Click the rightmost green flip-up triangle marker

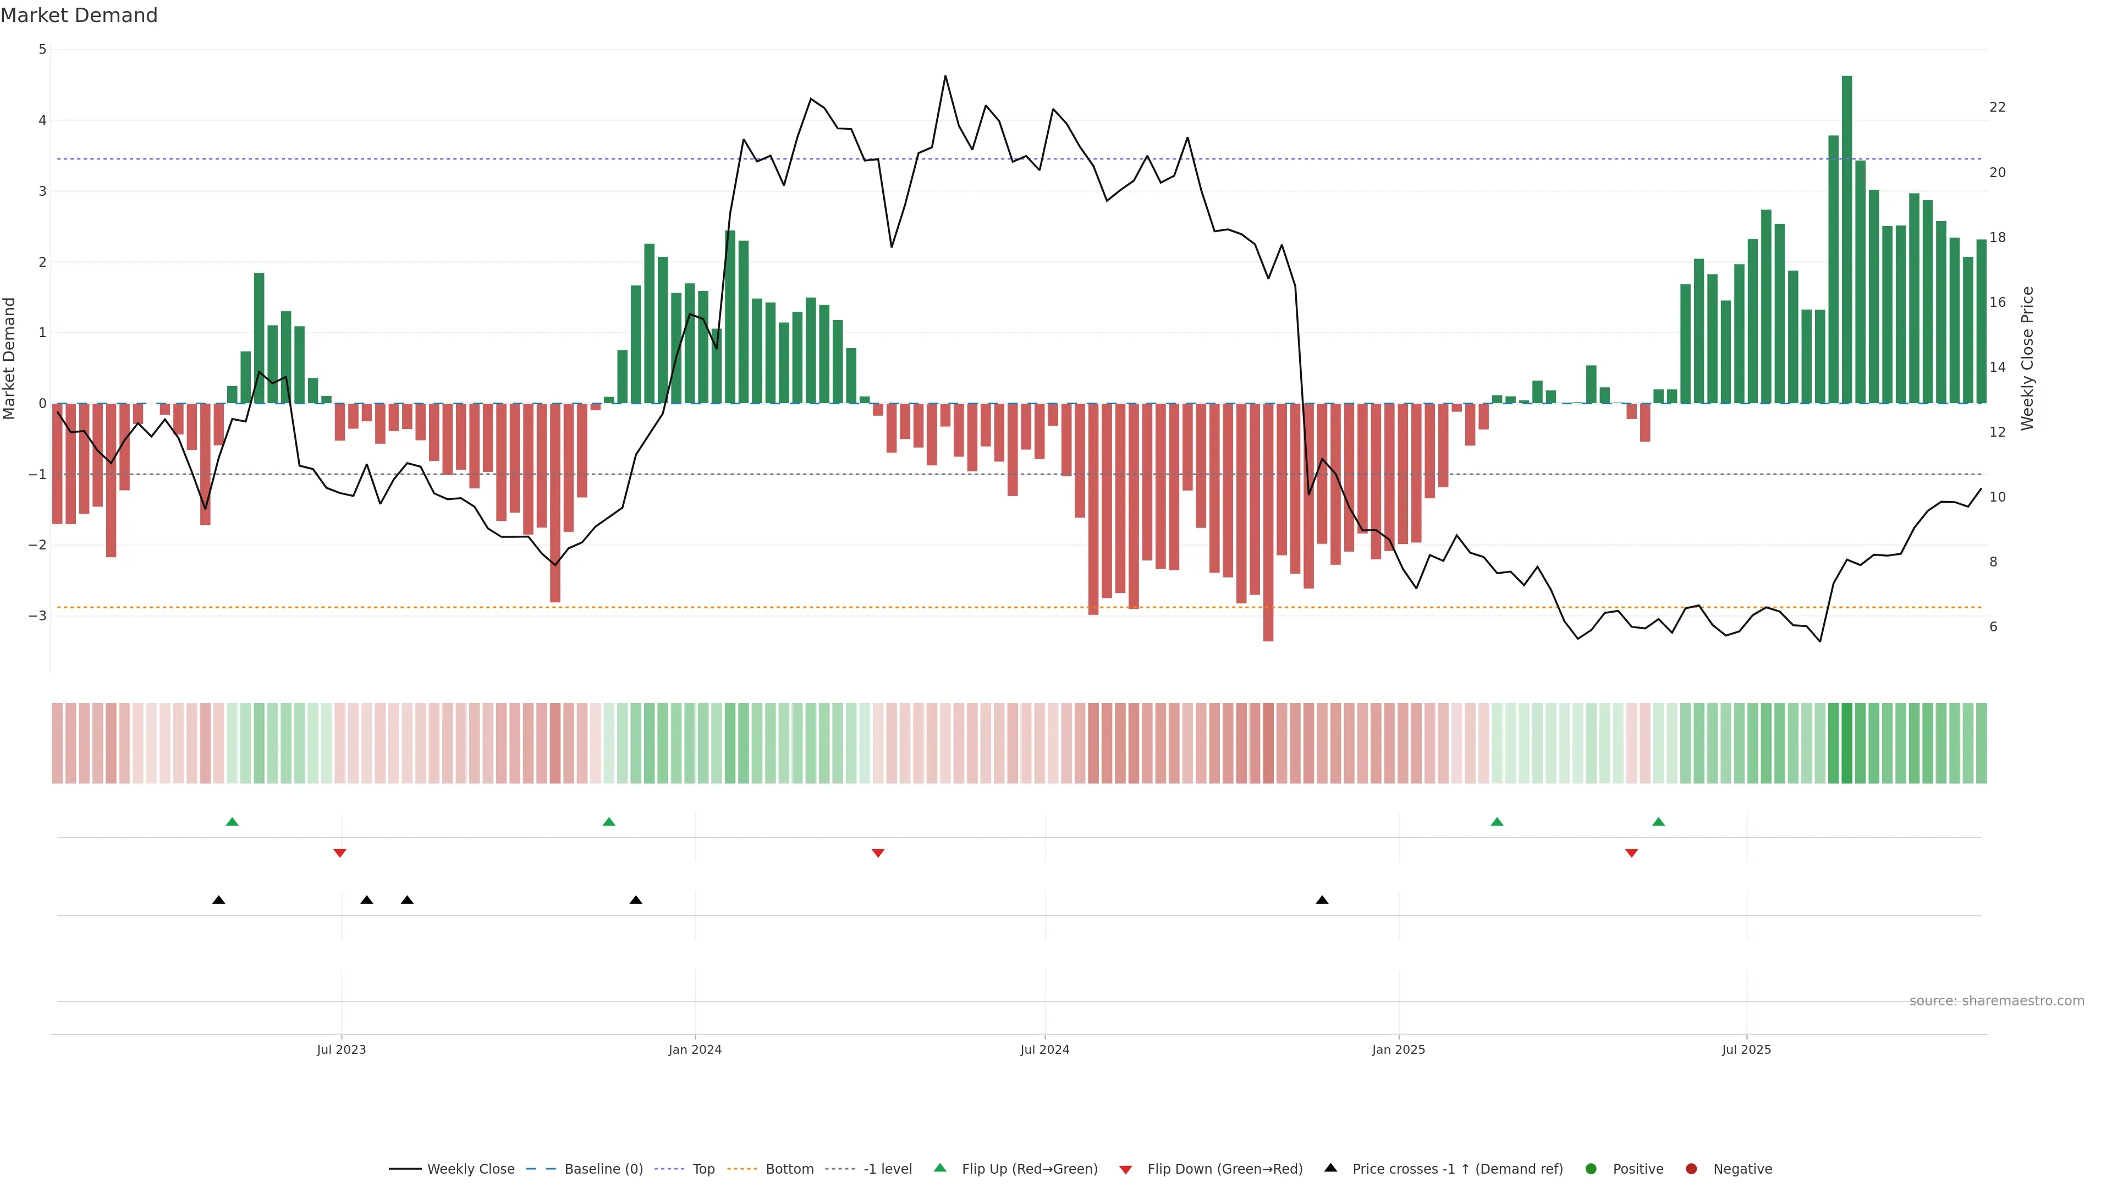point(1658,822)
